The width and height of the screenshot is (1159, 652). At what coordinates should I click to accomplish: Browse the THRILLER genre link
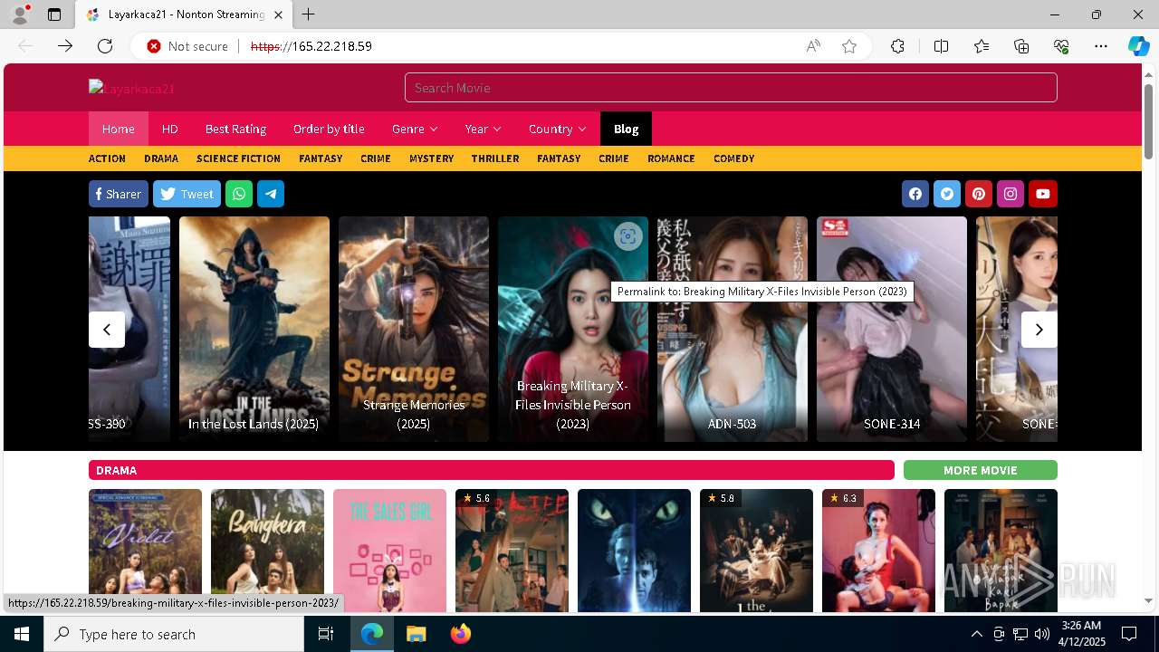[495, 158]
